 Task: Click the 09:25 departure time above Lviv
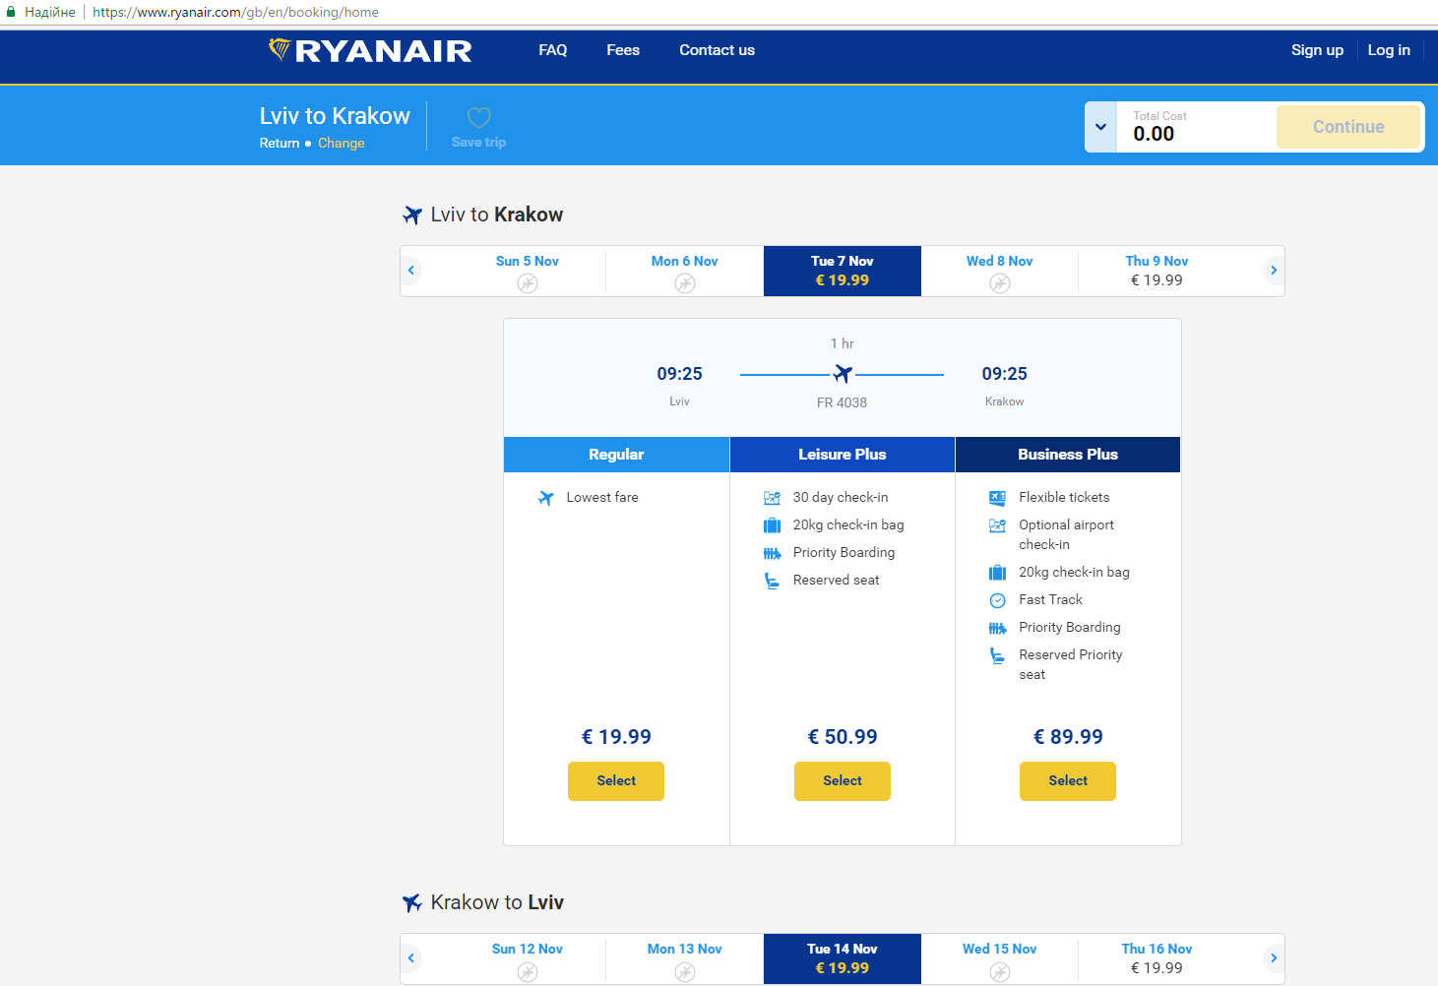pyautogui.click(x=680, y=374)
